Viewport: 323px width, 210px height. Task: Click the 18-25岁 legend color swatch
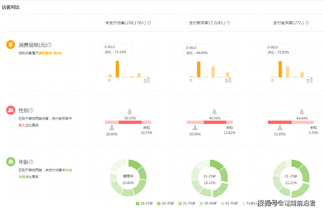point(138,204)
